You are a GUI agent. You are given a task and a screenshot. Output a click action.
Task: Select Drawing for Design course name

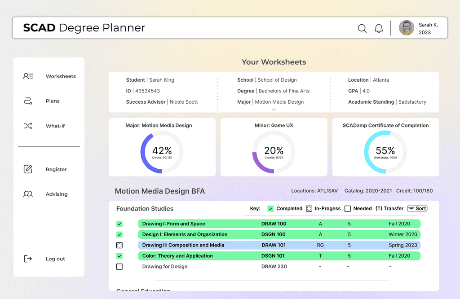tap(164, 267)
